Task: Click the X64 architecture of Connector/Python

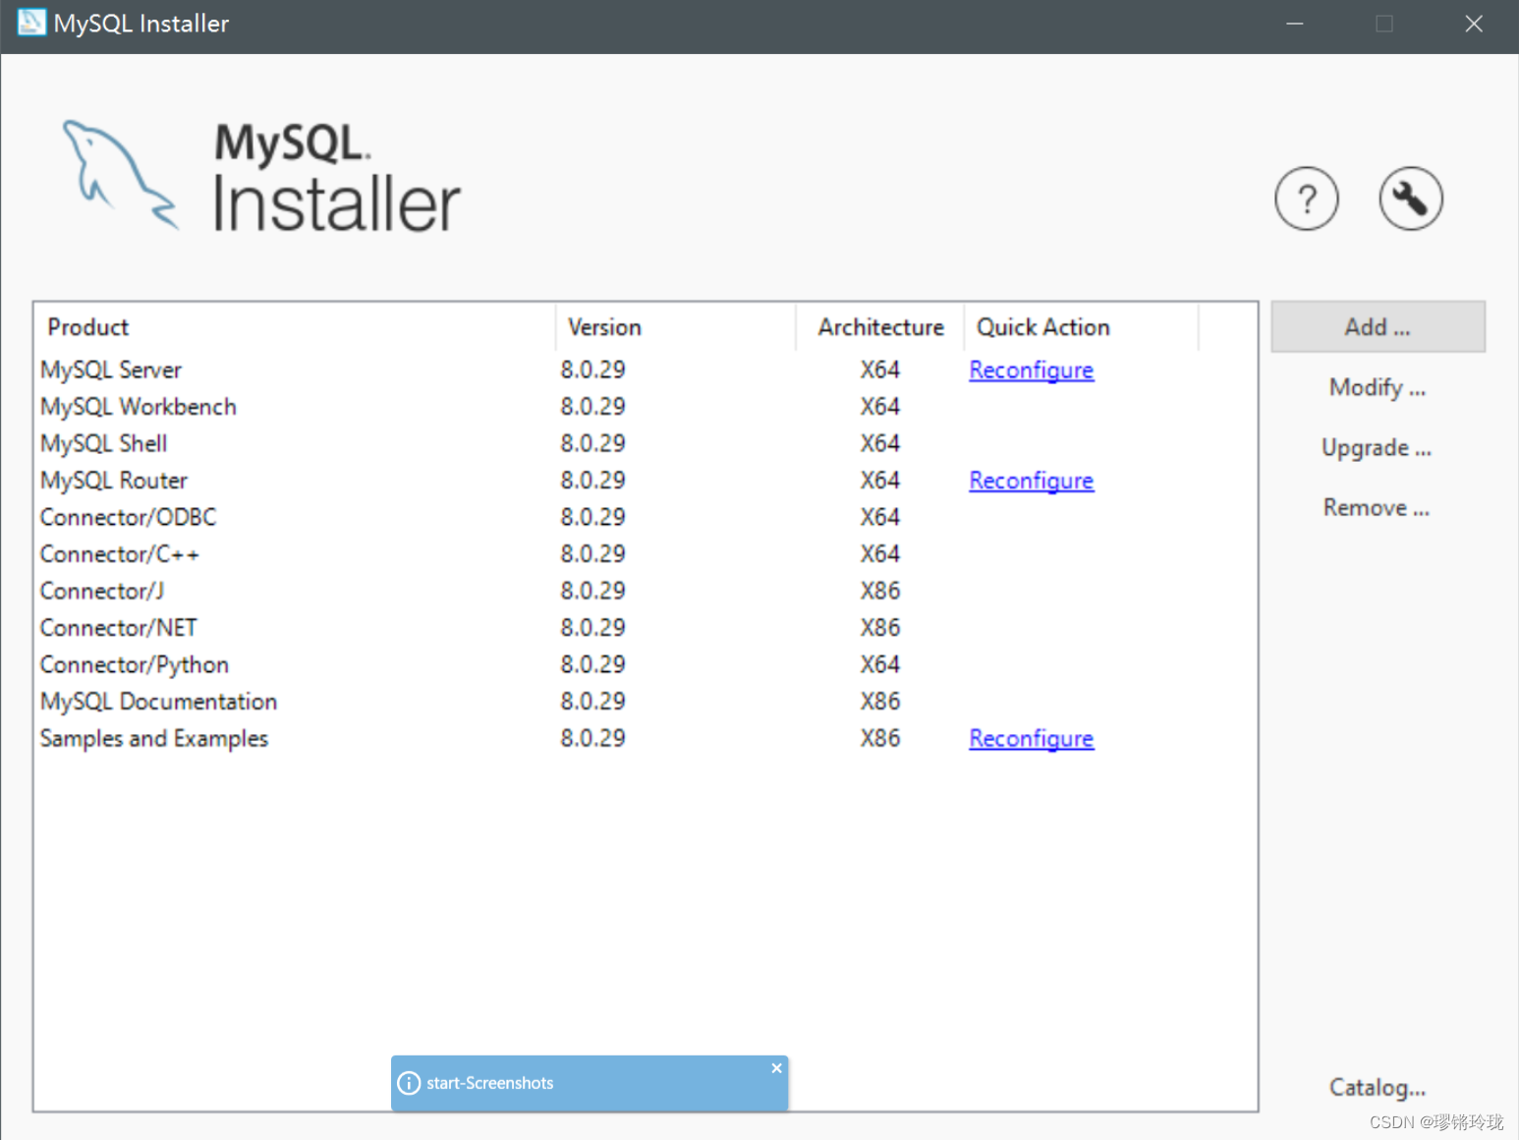Action: [x=880, y=665]
